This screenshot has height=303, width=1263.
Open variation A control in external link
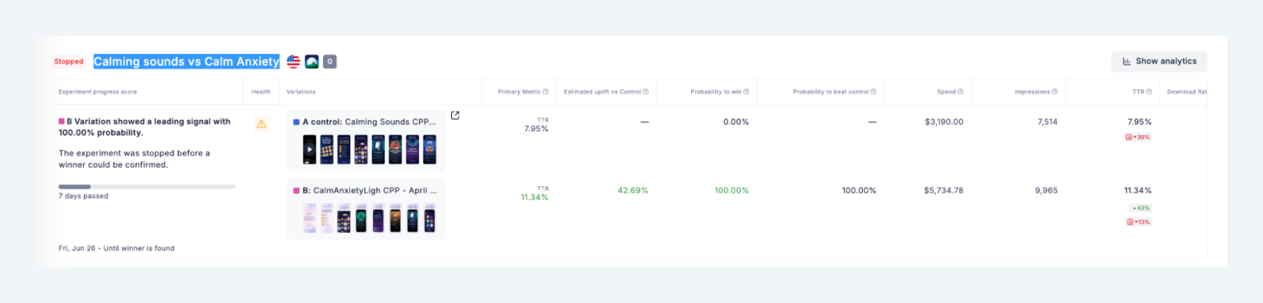[455, 116]
